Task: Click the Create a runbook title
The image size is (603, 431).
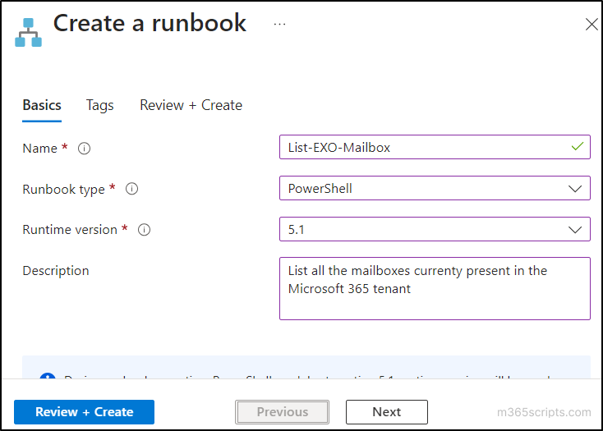Action: point(150,24)
